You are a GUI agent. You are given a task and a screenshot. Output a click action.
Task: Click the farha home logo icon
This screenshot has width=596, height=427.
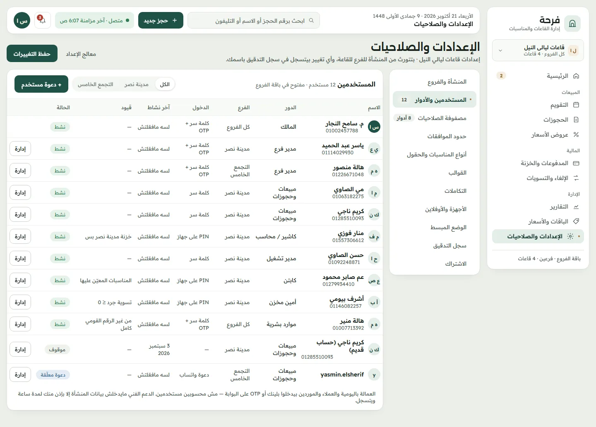tap(572, 24)
